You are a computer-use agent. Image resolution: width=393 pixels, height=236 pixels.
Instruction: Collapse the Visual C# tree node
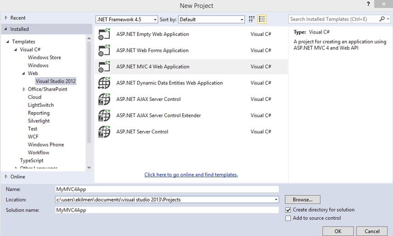(16, 50)
